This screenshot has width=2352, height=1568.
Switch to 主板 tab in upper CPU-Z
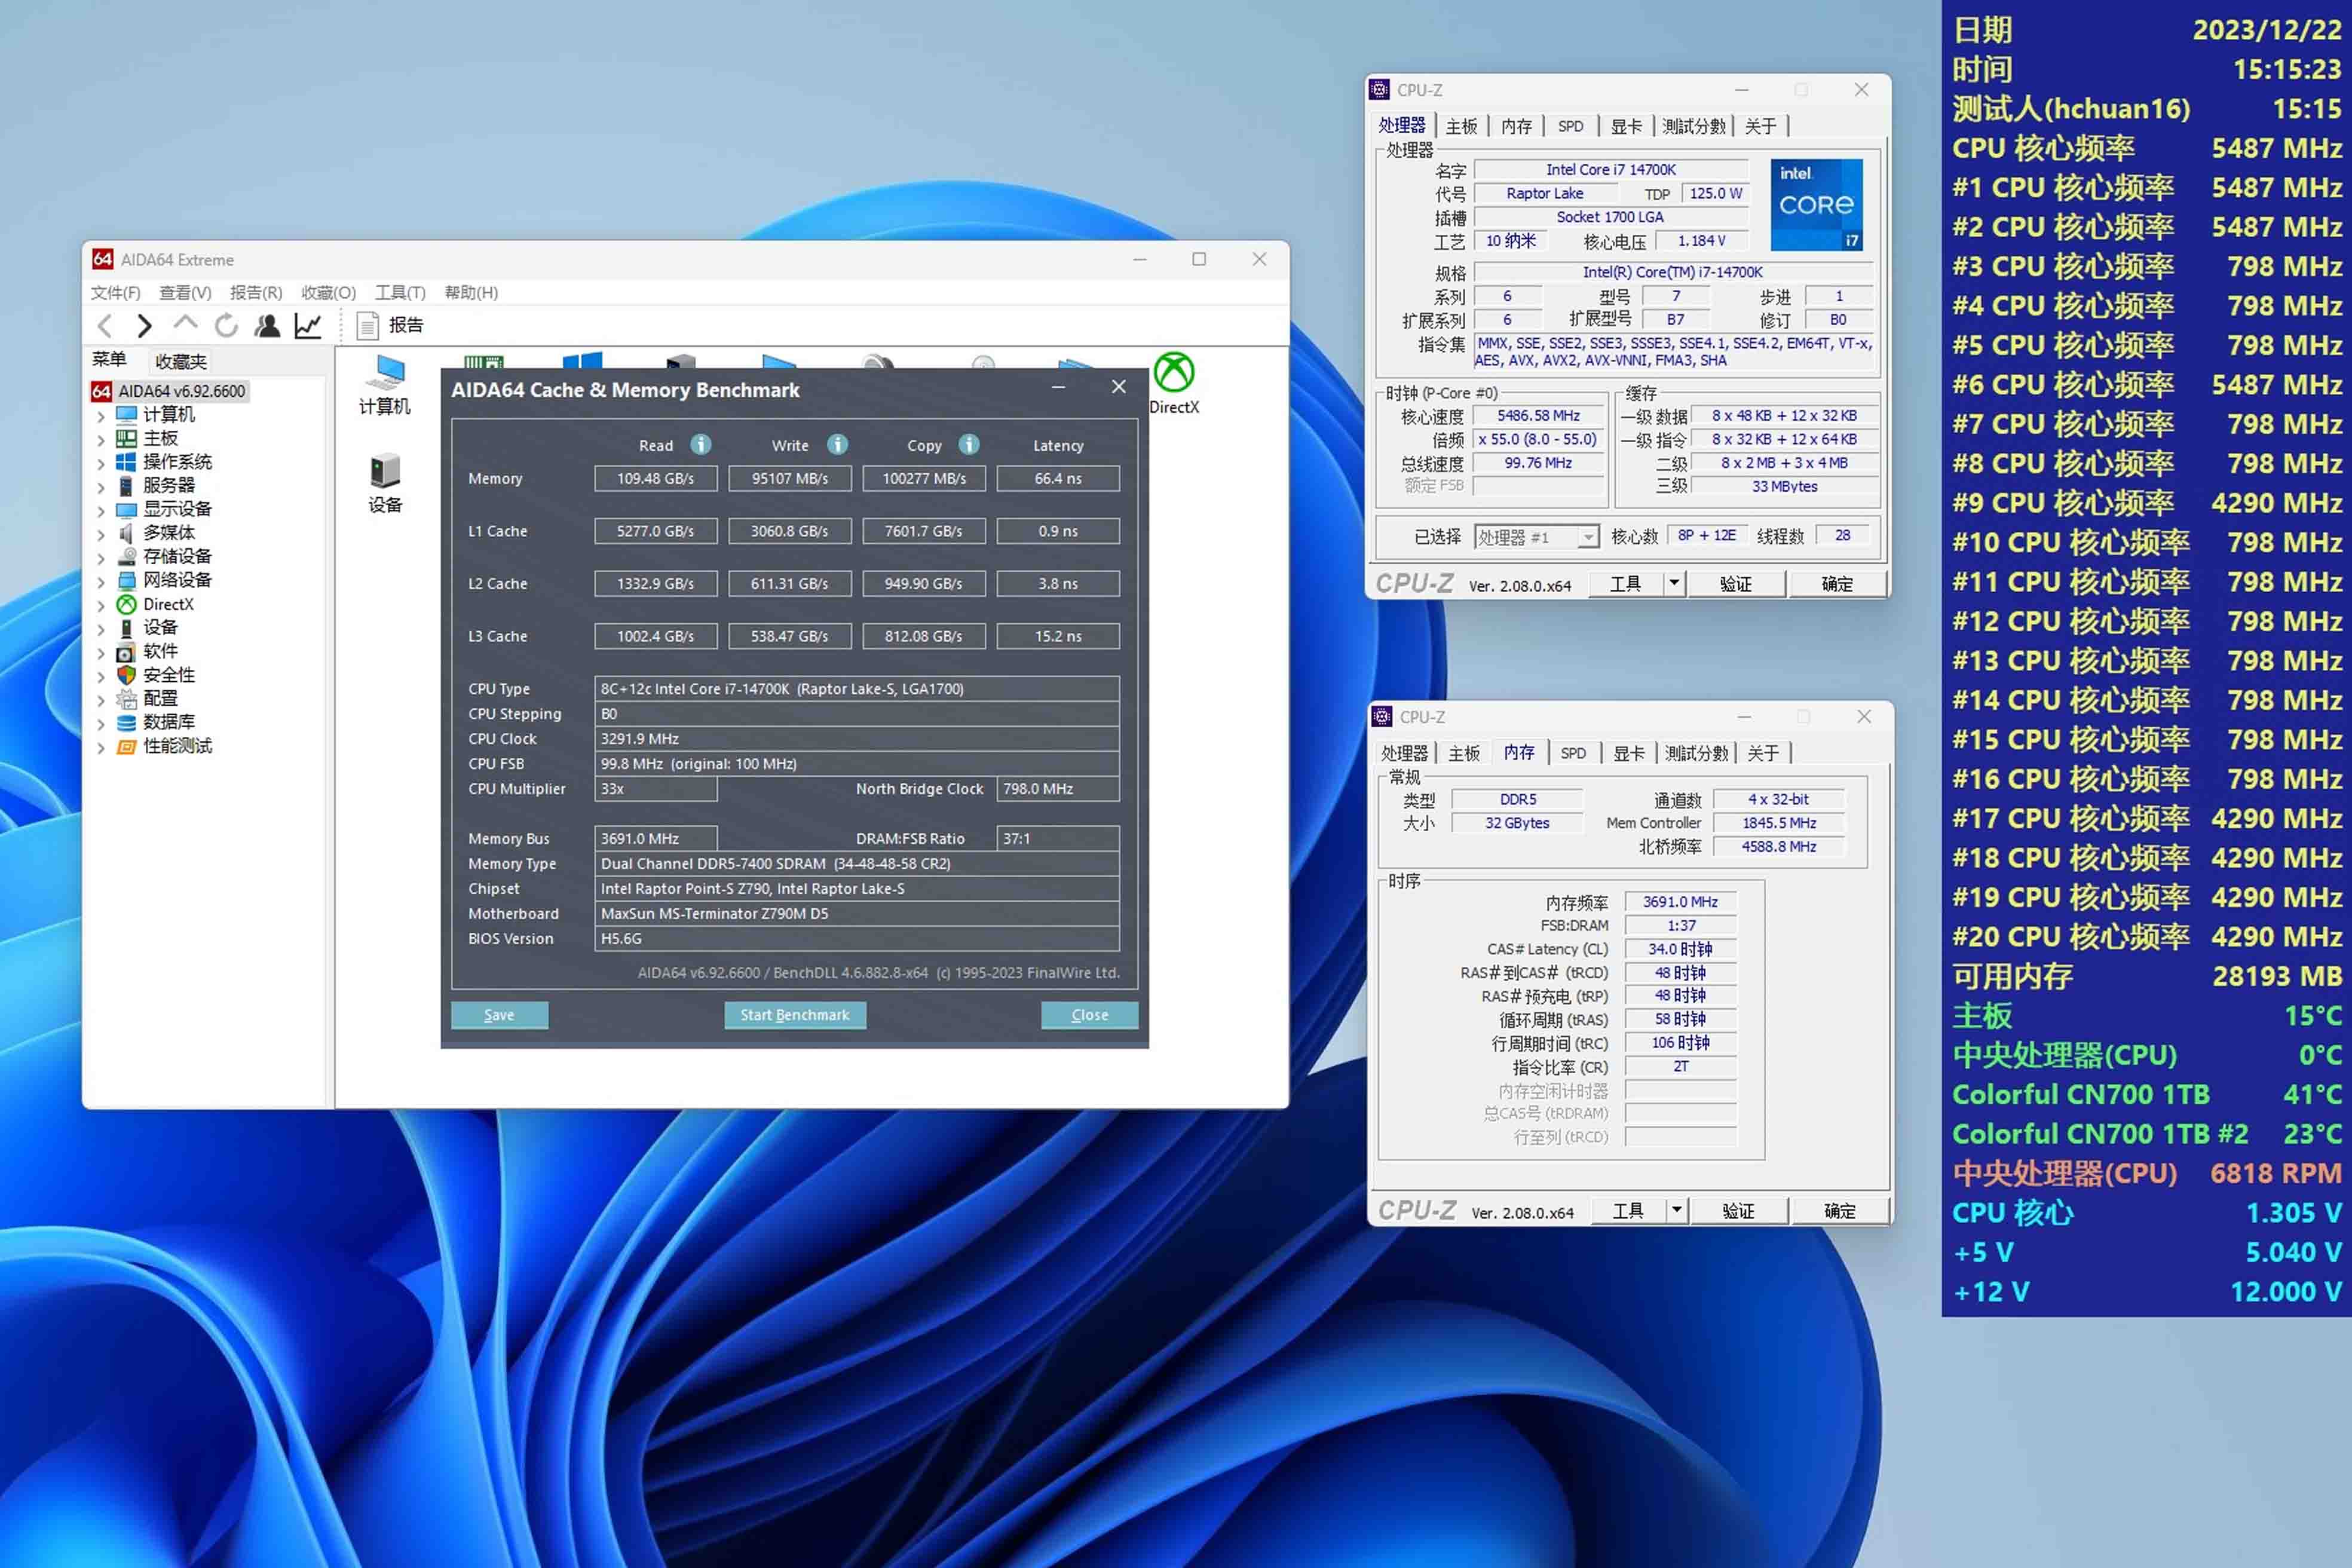1461,126
